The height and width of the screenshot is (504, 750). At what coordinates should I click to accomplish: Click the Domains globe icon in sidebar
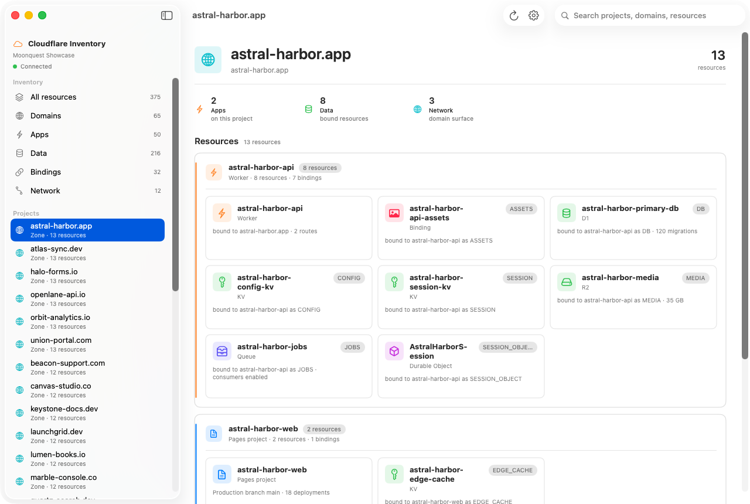click(19, 116)
